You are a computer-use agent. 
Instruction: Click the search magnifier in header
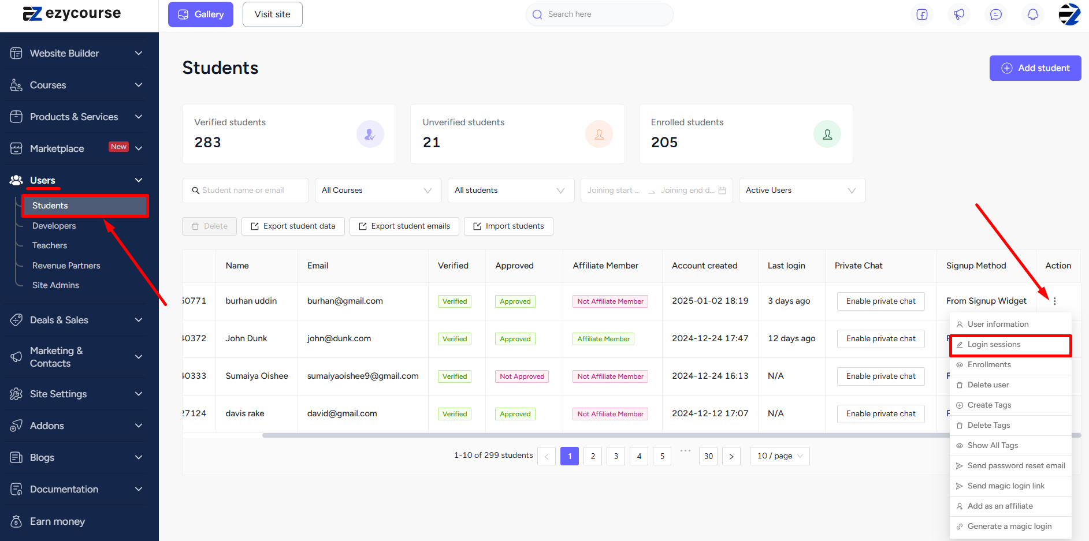(537, 14)
